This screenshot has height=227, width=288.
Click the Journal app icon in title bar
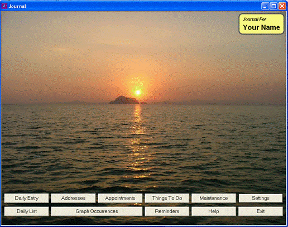coord(4,6)
